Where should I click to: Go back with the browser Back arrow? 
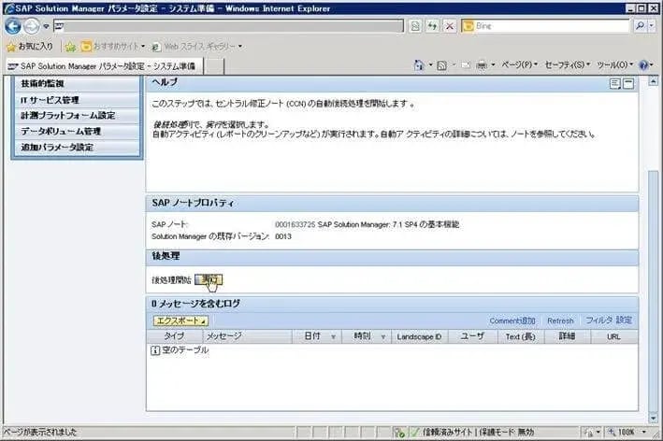[13, 26]
